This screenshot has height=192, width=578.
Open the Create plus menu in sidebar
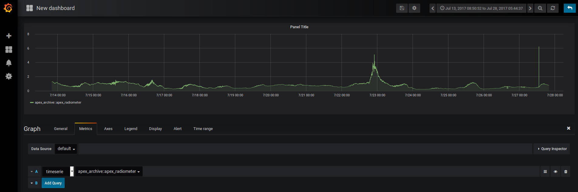[9, 36]
